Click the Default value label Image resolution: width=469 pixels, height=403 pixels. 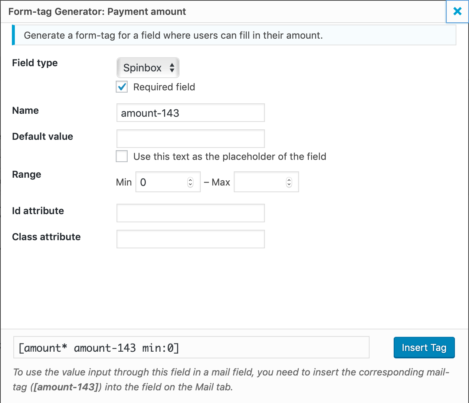click(x=43, y=136)
